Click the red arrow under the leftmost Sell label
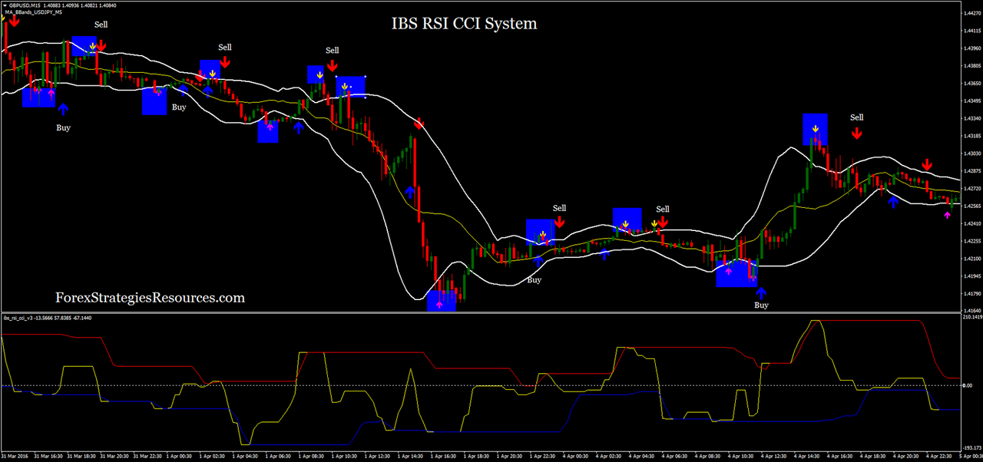Viewport: 983px width, 462px height. click(x=101, y=46)
